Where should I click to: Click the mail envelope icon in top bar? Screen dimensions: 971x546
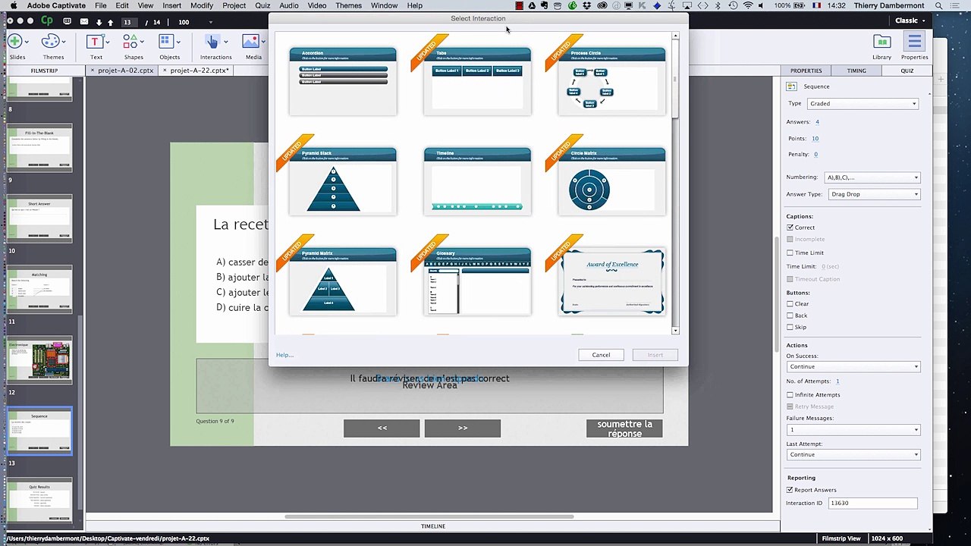click(83, 22)
